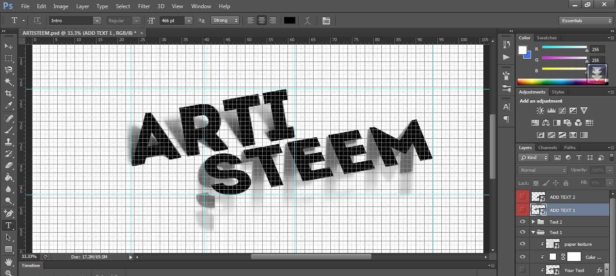Toggle visibility of paper texture layer

pyautogui.click(x=523, y=244)
